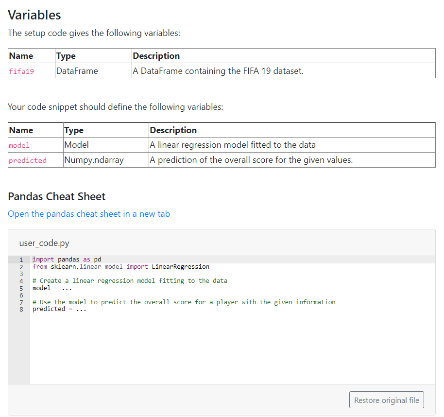Select the predicted variable name cell
The width and height of the screenshot is (444, 417).
pyautogui.click(x=35, y=160)
